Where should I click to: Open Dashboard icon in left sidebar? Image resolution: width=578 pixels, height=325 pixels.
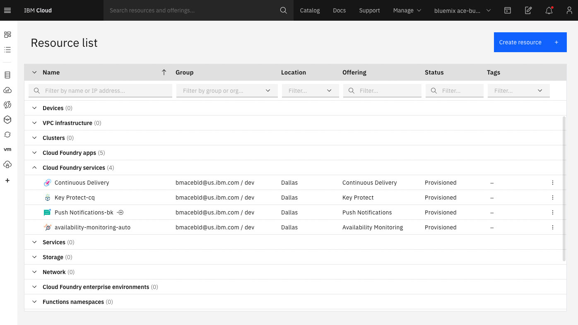[7, 35]
